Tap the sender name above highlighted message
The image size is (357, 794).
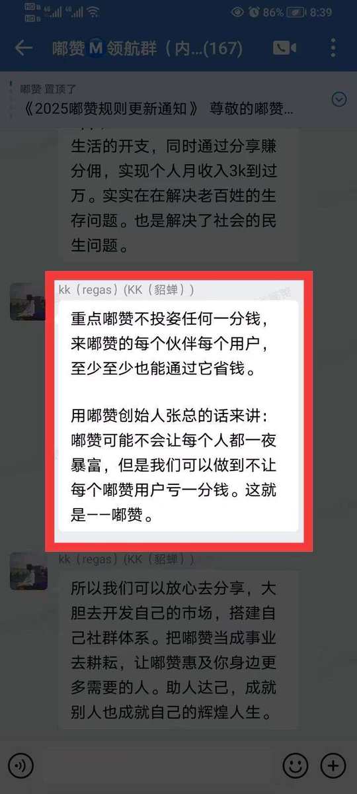[126, 290]
